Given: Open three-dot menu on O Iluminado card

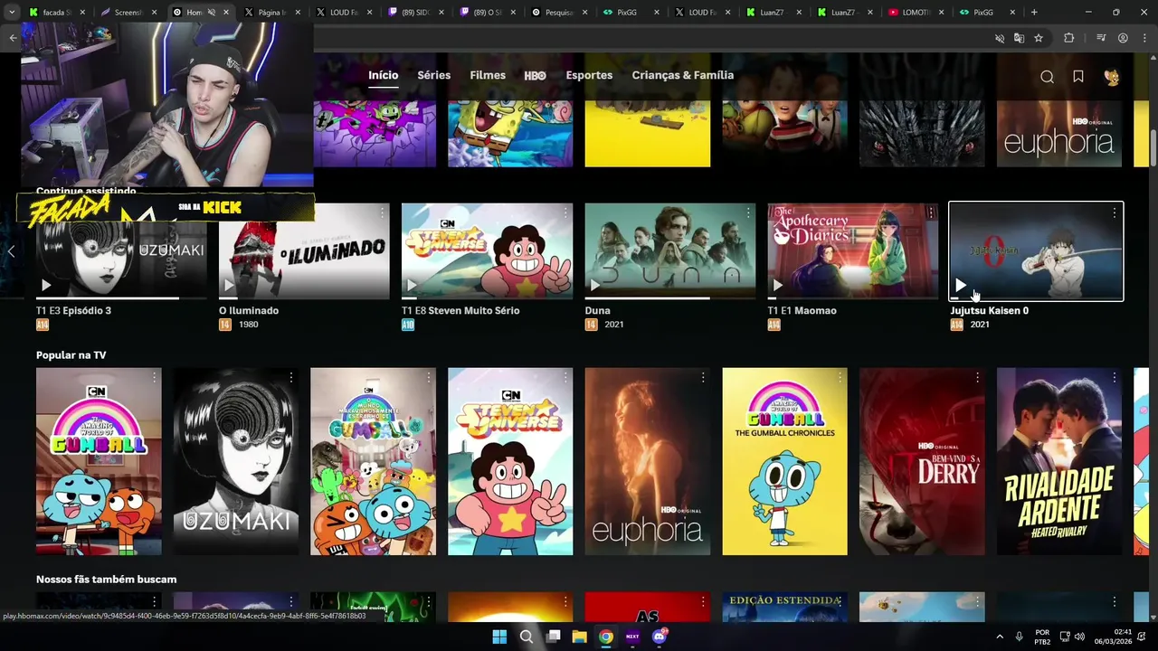Looking at the screenshot, I should (382, 212).
